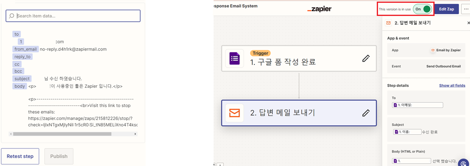Toggle the Zap On switch
The image size is (470, 166).
tap(422, 9)
